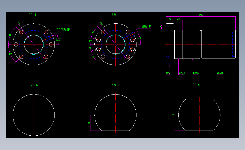Click the 22.5° angle dimension

point(58,40)
